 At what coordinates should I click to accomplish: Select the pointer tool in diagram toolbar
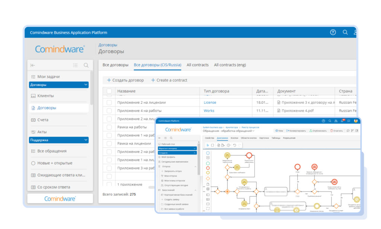click(x=208, y=145)
